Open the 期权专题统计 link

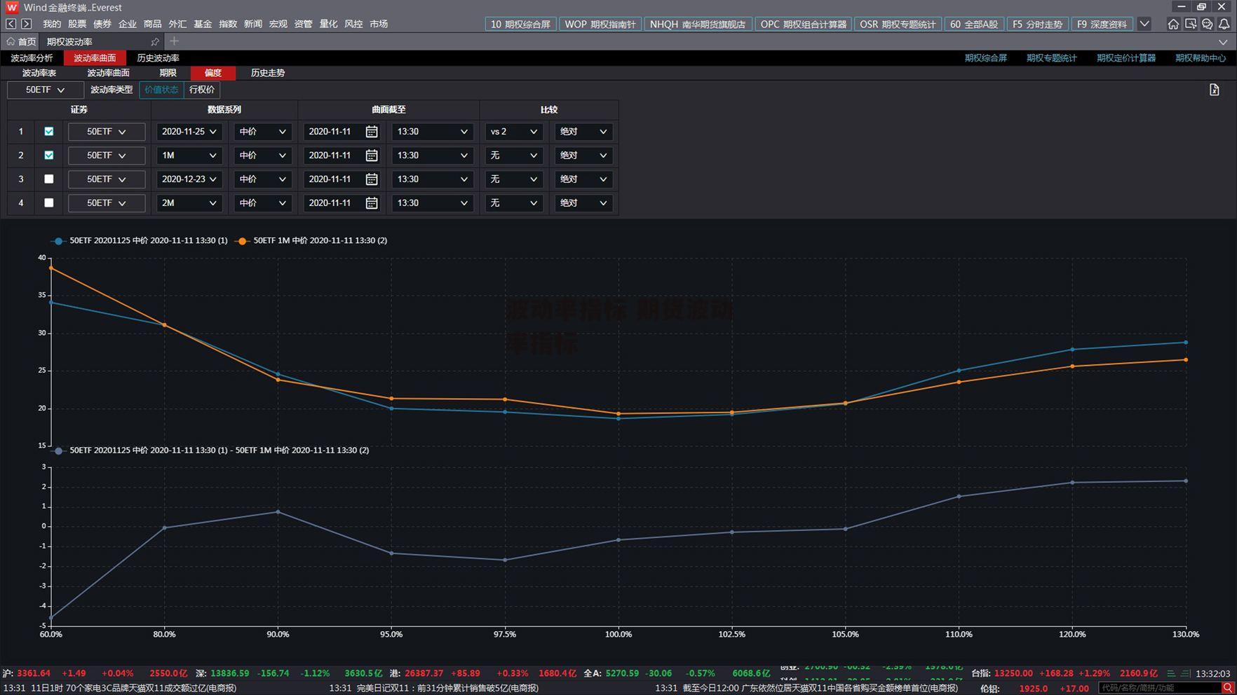[1051, 58]
